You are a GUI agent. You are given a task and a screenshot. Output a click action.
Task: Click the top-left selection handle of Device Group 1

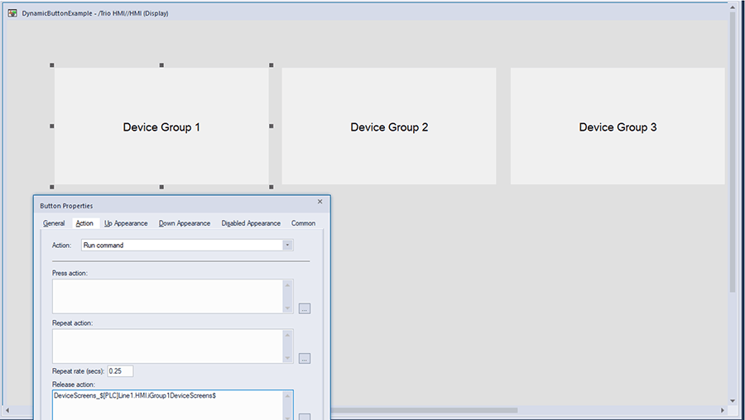52,65
